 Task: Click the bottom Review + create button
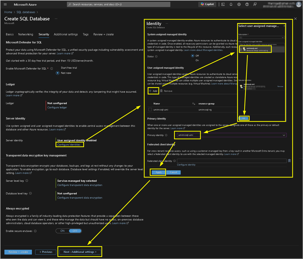click(18, 252)
